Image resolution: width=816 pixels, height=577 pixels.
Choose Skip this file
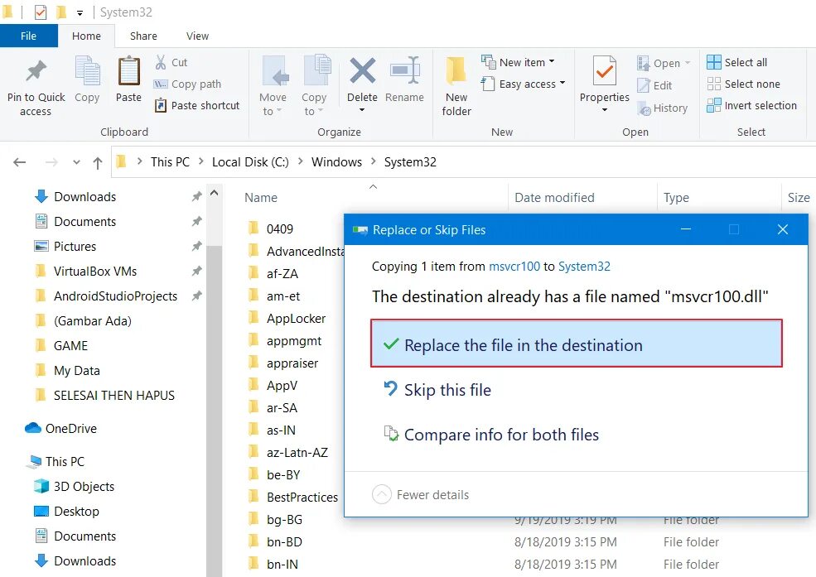437,390
